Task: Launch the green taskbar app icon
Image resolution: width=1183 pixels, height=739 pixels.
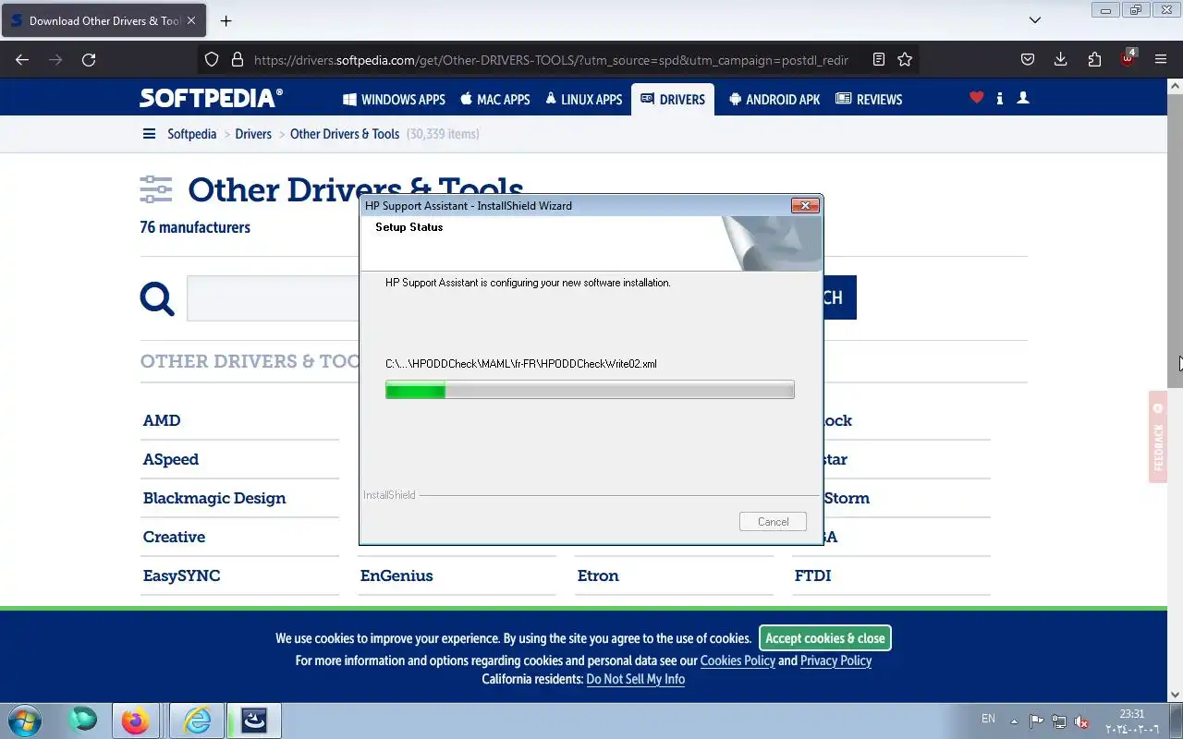Action: 82,719
